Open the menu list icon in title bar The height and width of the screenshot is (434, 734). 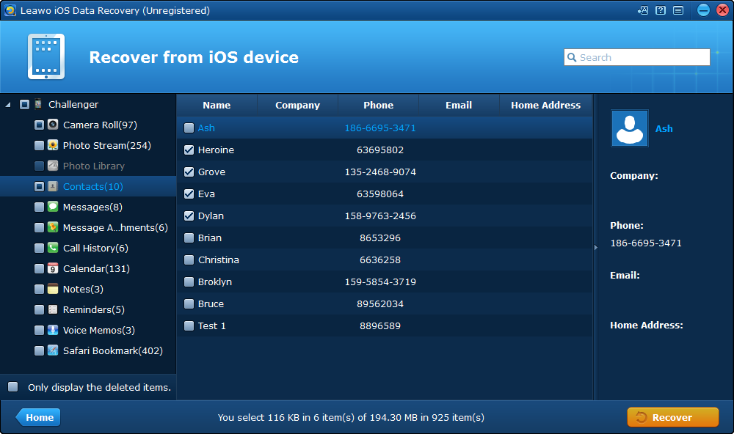tap(678, 10)
